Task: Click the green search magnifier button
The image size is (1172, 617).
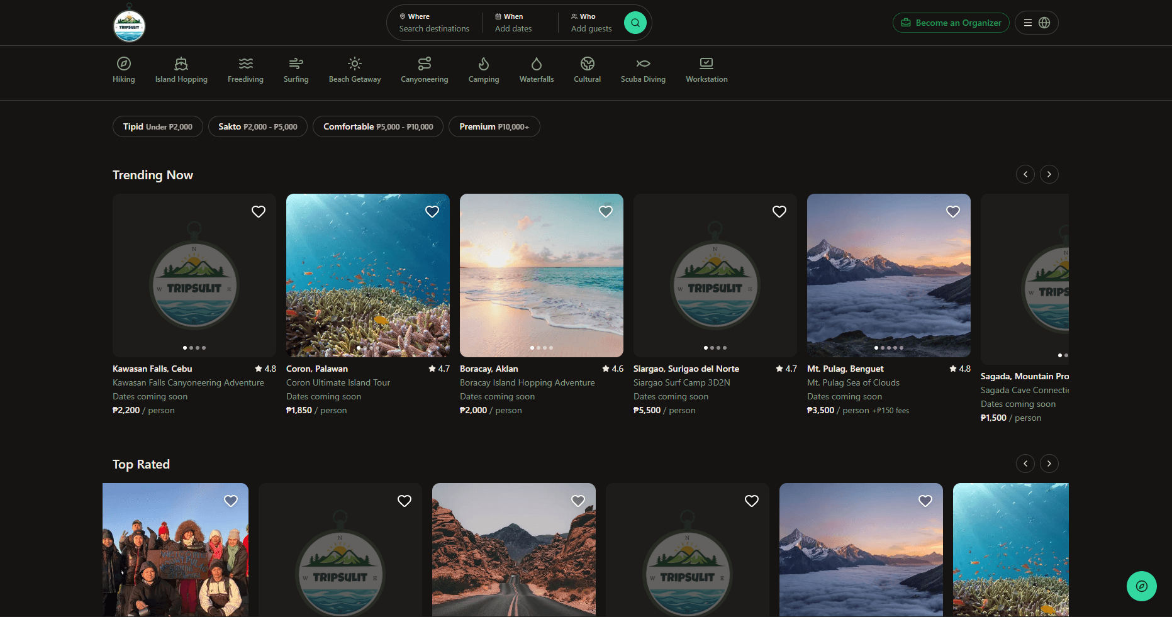Action: [635, 23]
